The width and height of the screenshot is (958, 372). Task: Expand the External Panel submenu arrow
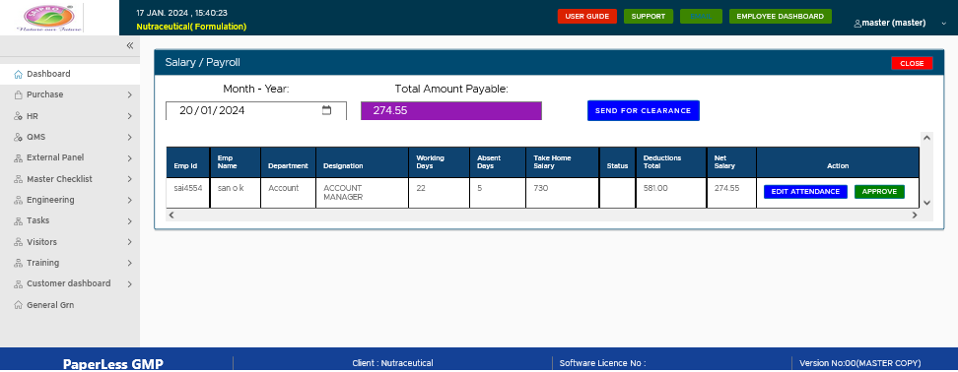point(129,157)
